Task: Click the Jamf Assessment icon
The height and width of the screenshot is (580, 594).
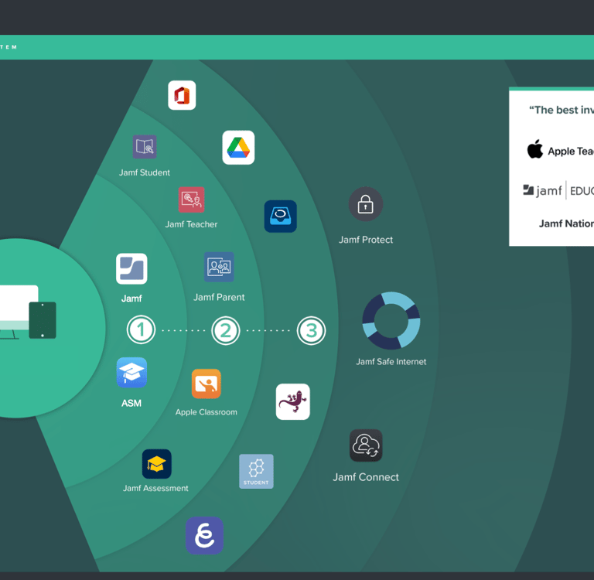Action: click(x=156, y=464)
